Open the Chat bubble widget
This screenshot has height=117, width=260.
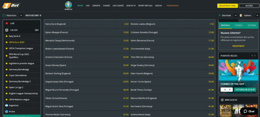(x=249, y=111)
